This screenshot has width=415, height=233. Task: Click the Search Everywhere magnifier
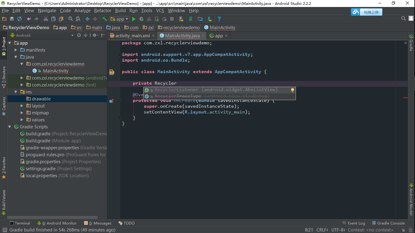pos(403,19)
